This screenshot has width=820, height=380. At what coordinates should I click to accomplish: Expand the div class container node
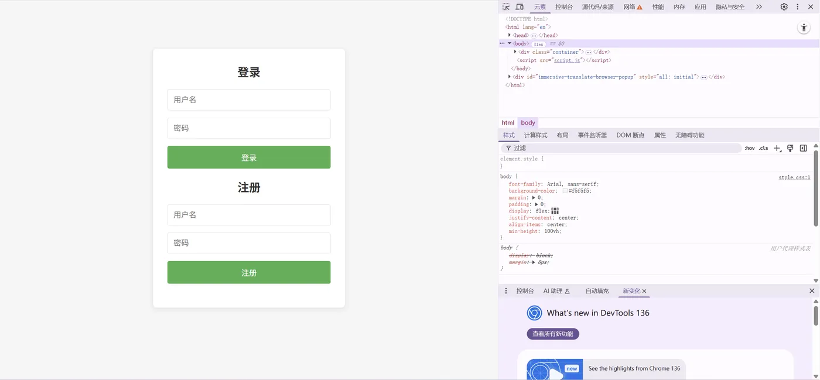[x=515, y=52]
